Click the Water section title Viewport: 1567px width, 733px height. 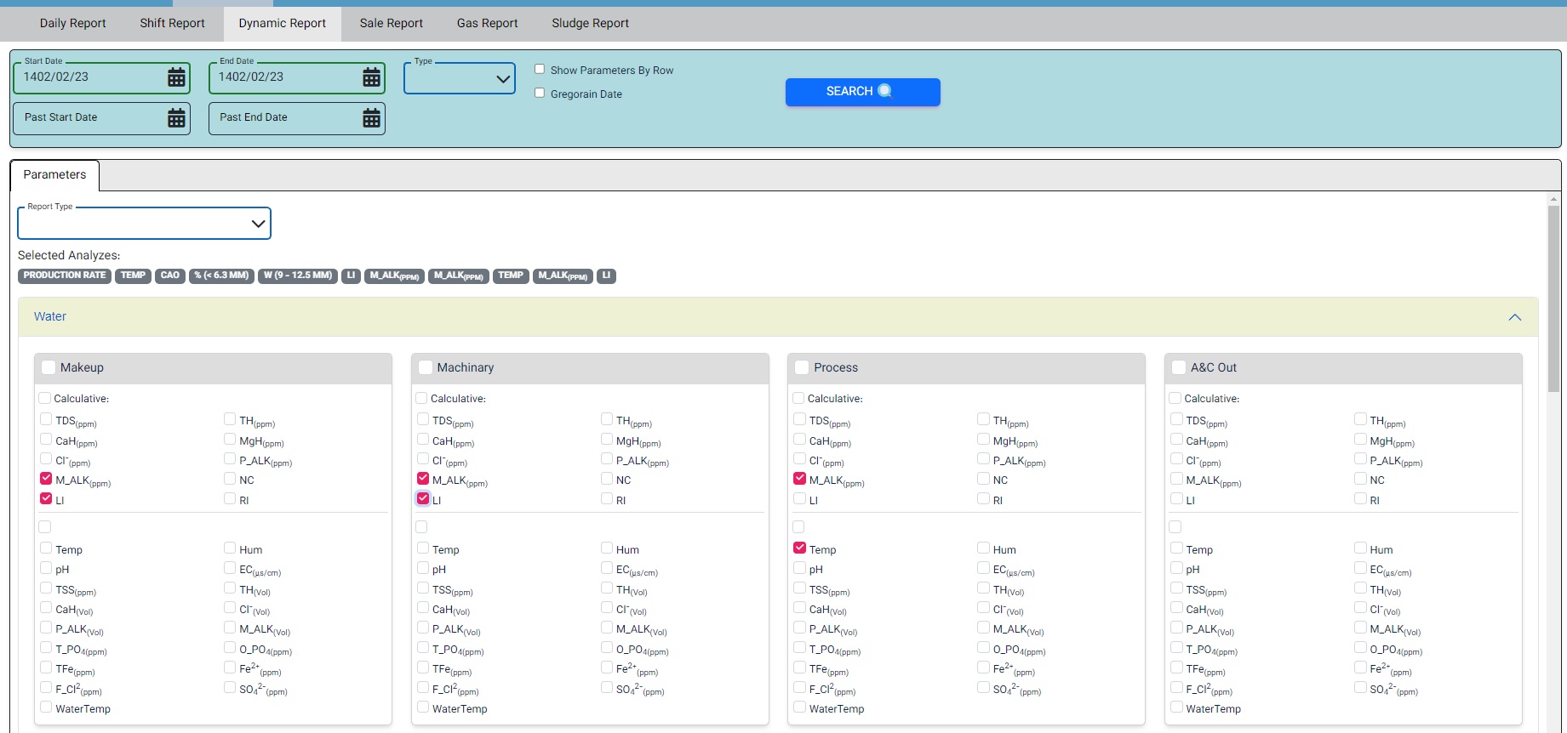pos(50,316)
